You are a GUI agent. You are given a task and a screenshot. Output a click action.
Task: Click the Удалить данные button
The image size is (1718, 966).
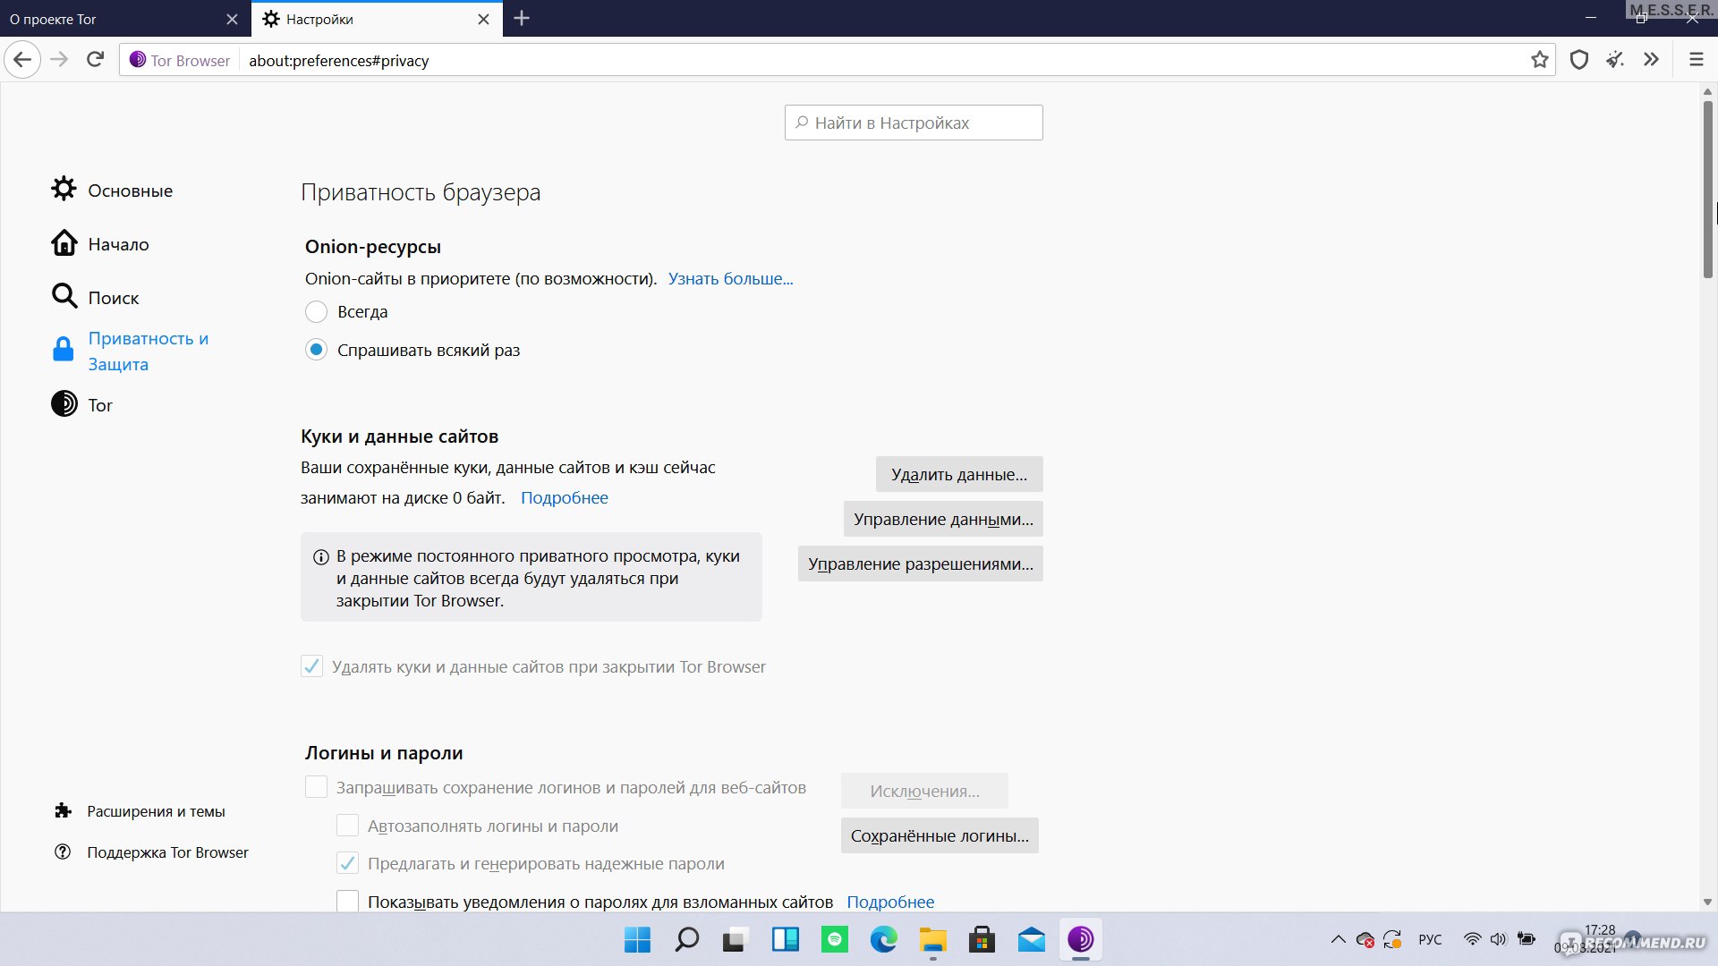(x=958, y=473)
